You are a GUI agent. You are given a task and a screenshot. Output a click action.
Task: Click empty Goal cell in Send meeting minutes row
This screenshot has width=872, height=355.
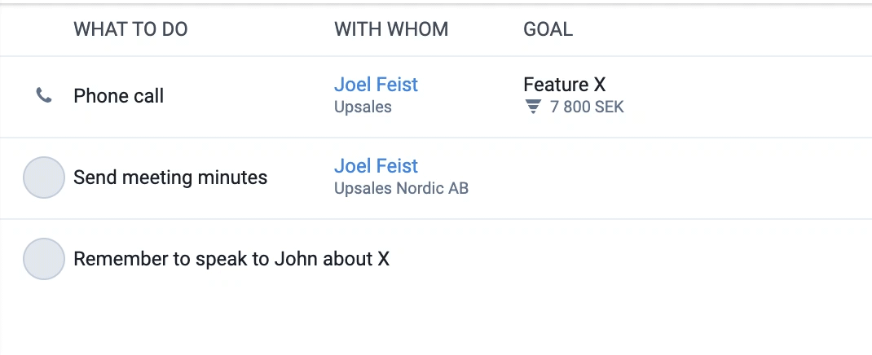pos(695,177)
